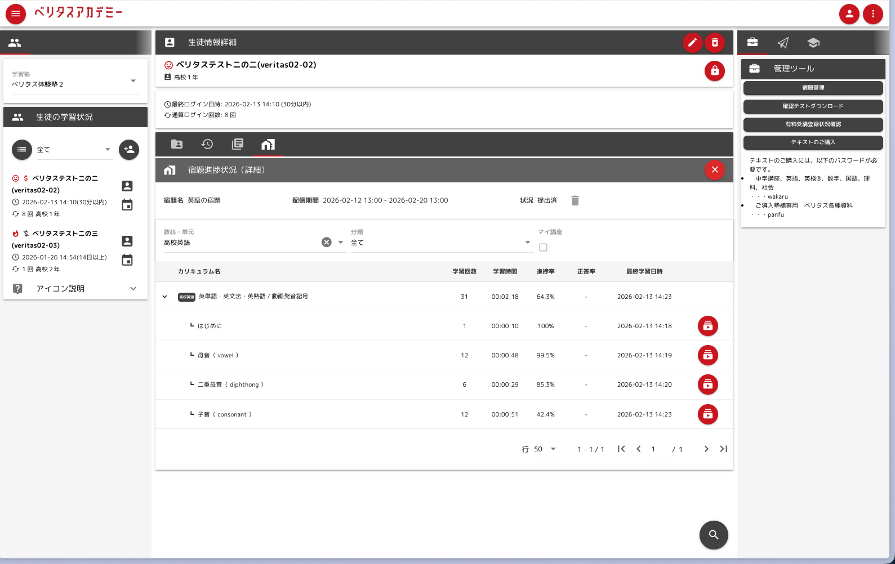Open calendar for veritas02-03 student
This screenshot has height=564, width=895.
pos(127,259)
